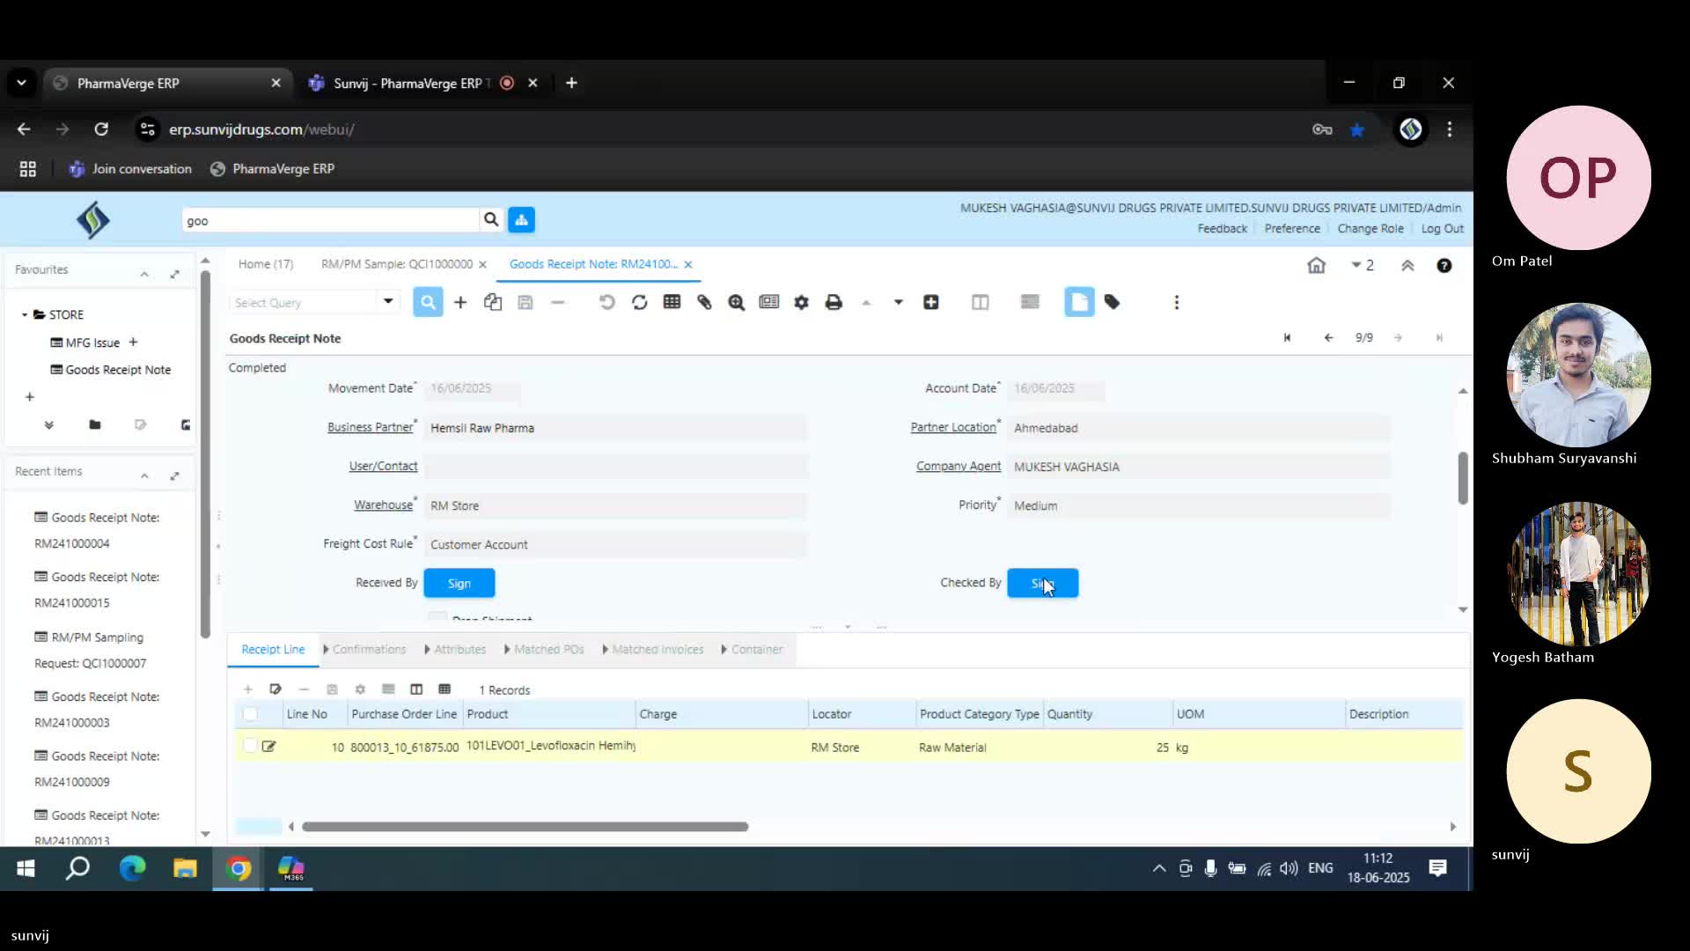
Task: Tick the select-all checkbox in grid header
Action: coord(250,714)
